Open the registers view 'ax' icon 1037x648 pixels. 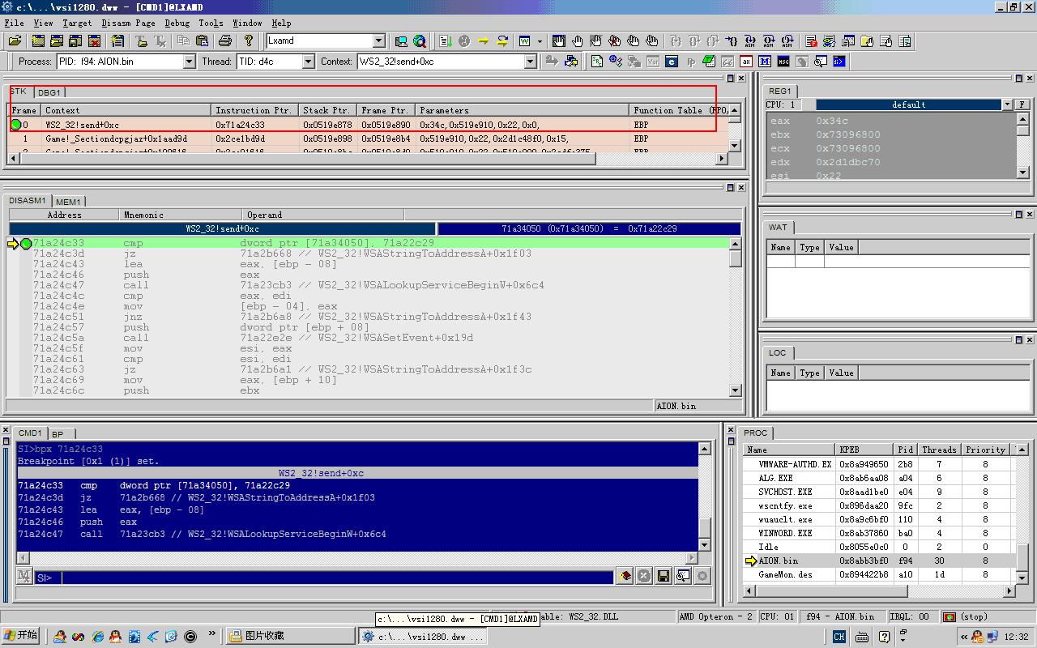coord(746,61)
